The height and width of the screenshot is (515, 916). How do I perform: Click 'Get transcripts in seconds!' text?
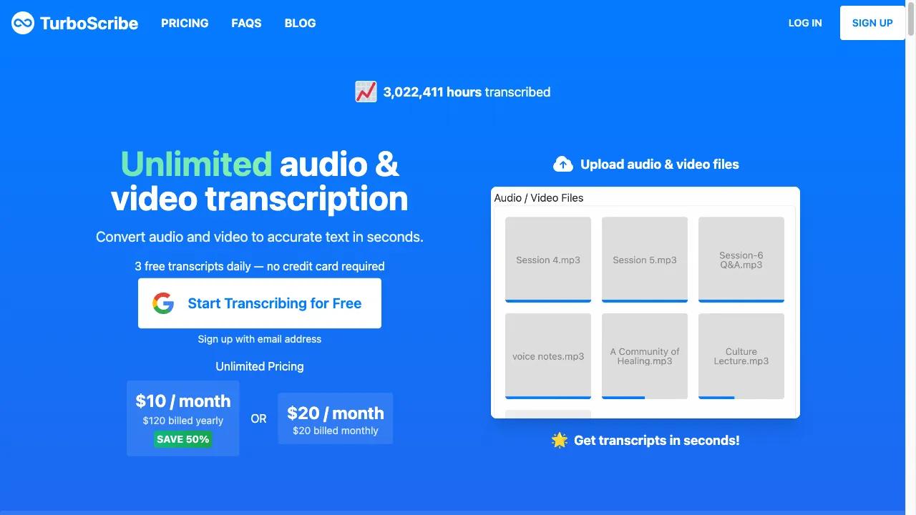[x=657, y=440]
